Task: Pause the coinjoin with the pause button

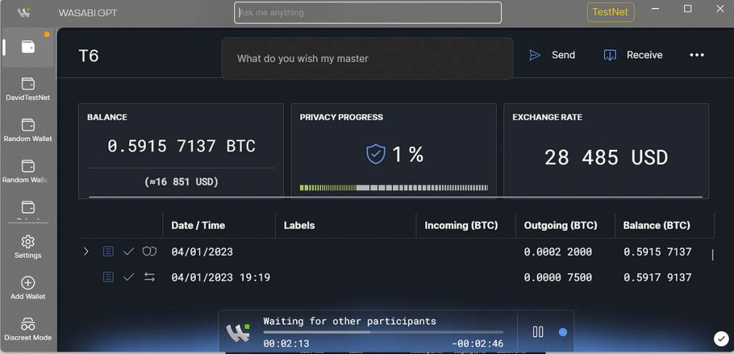Action: tap(538, 332)
